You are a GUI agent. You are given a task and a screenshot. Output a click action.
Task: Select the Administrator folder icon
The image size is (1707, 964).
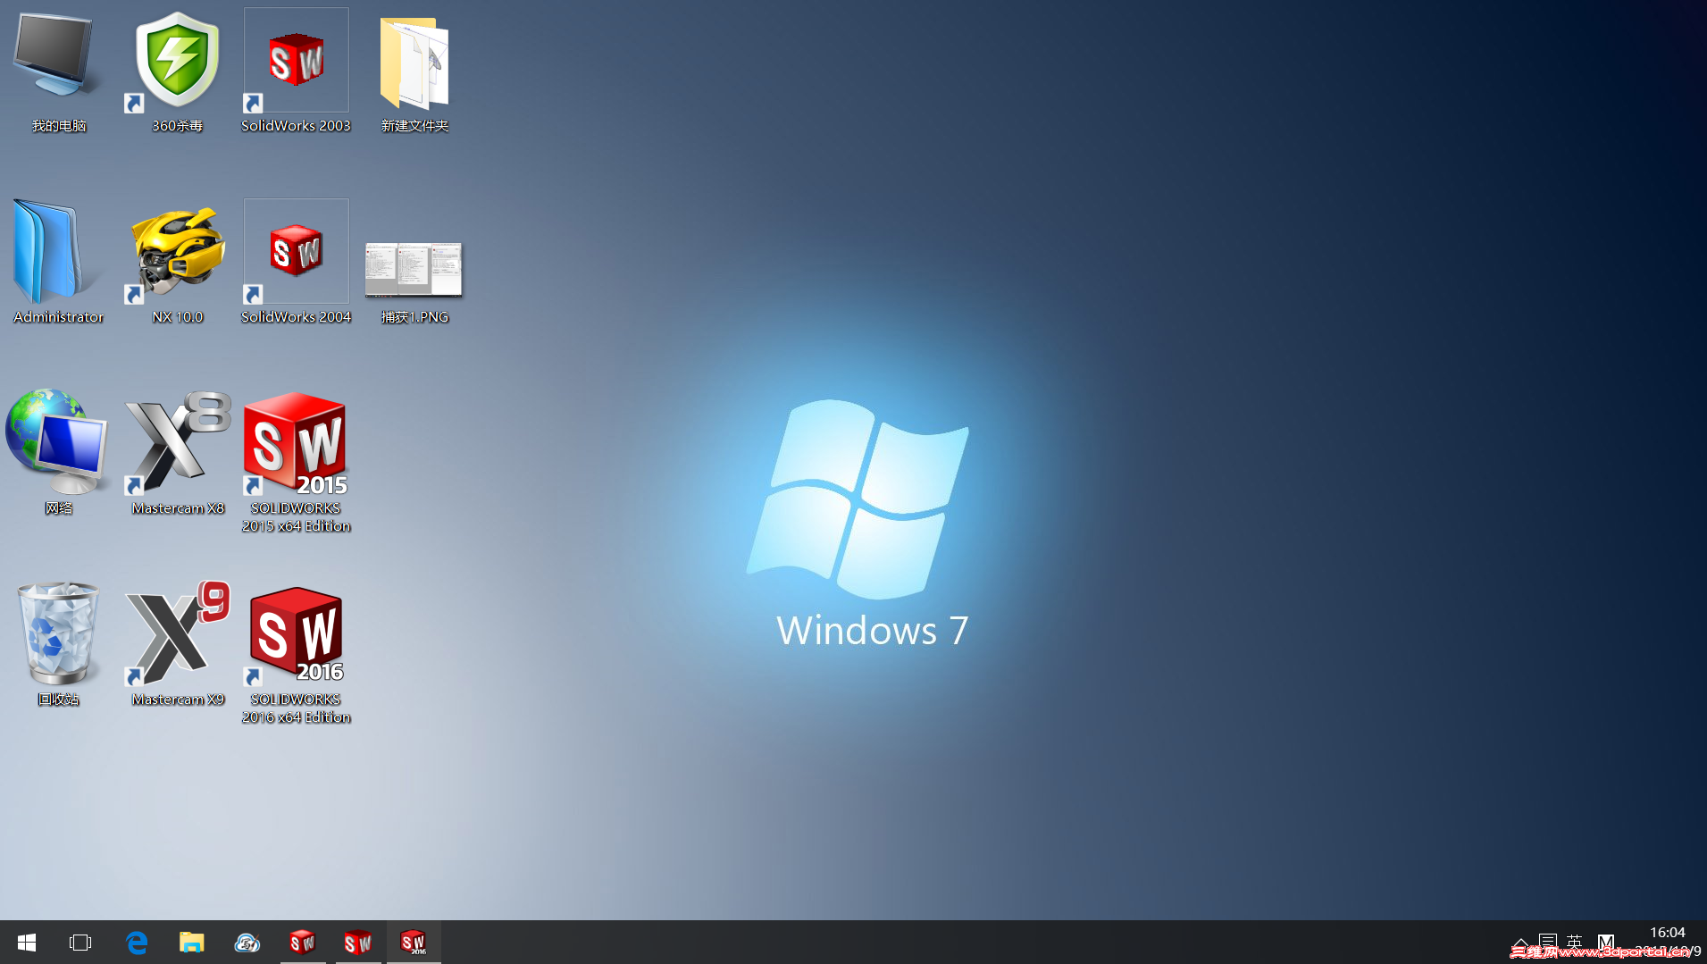(x=58, y=263)
